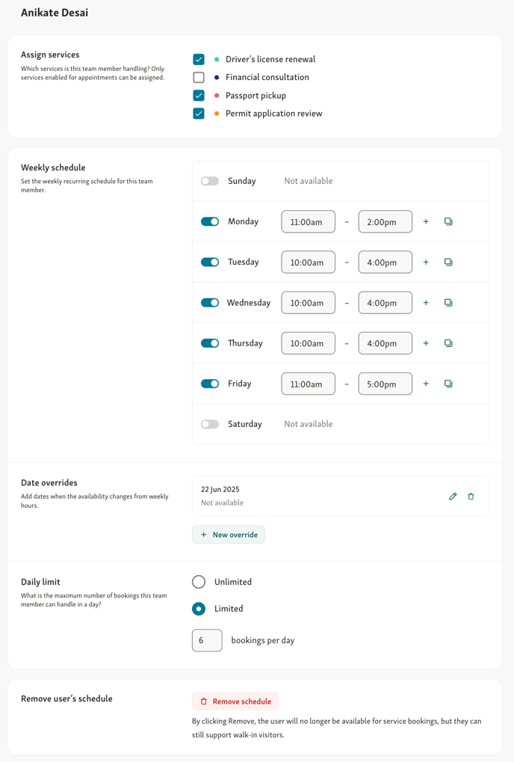The image size is (514, 762).
Task: Open Friday end time 5:00pm field
Action: point(385,384)
